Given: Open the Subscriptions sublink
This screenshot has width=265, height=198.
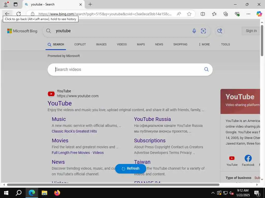Looking at the screenshot, I should [150, 141].
